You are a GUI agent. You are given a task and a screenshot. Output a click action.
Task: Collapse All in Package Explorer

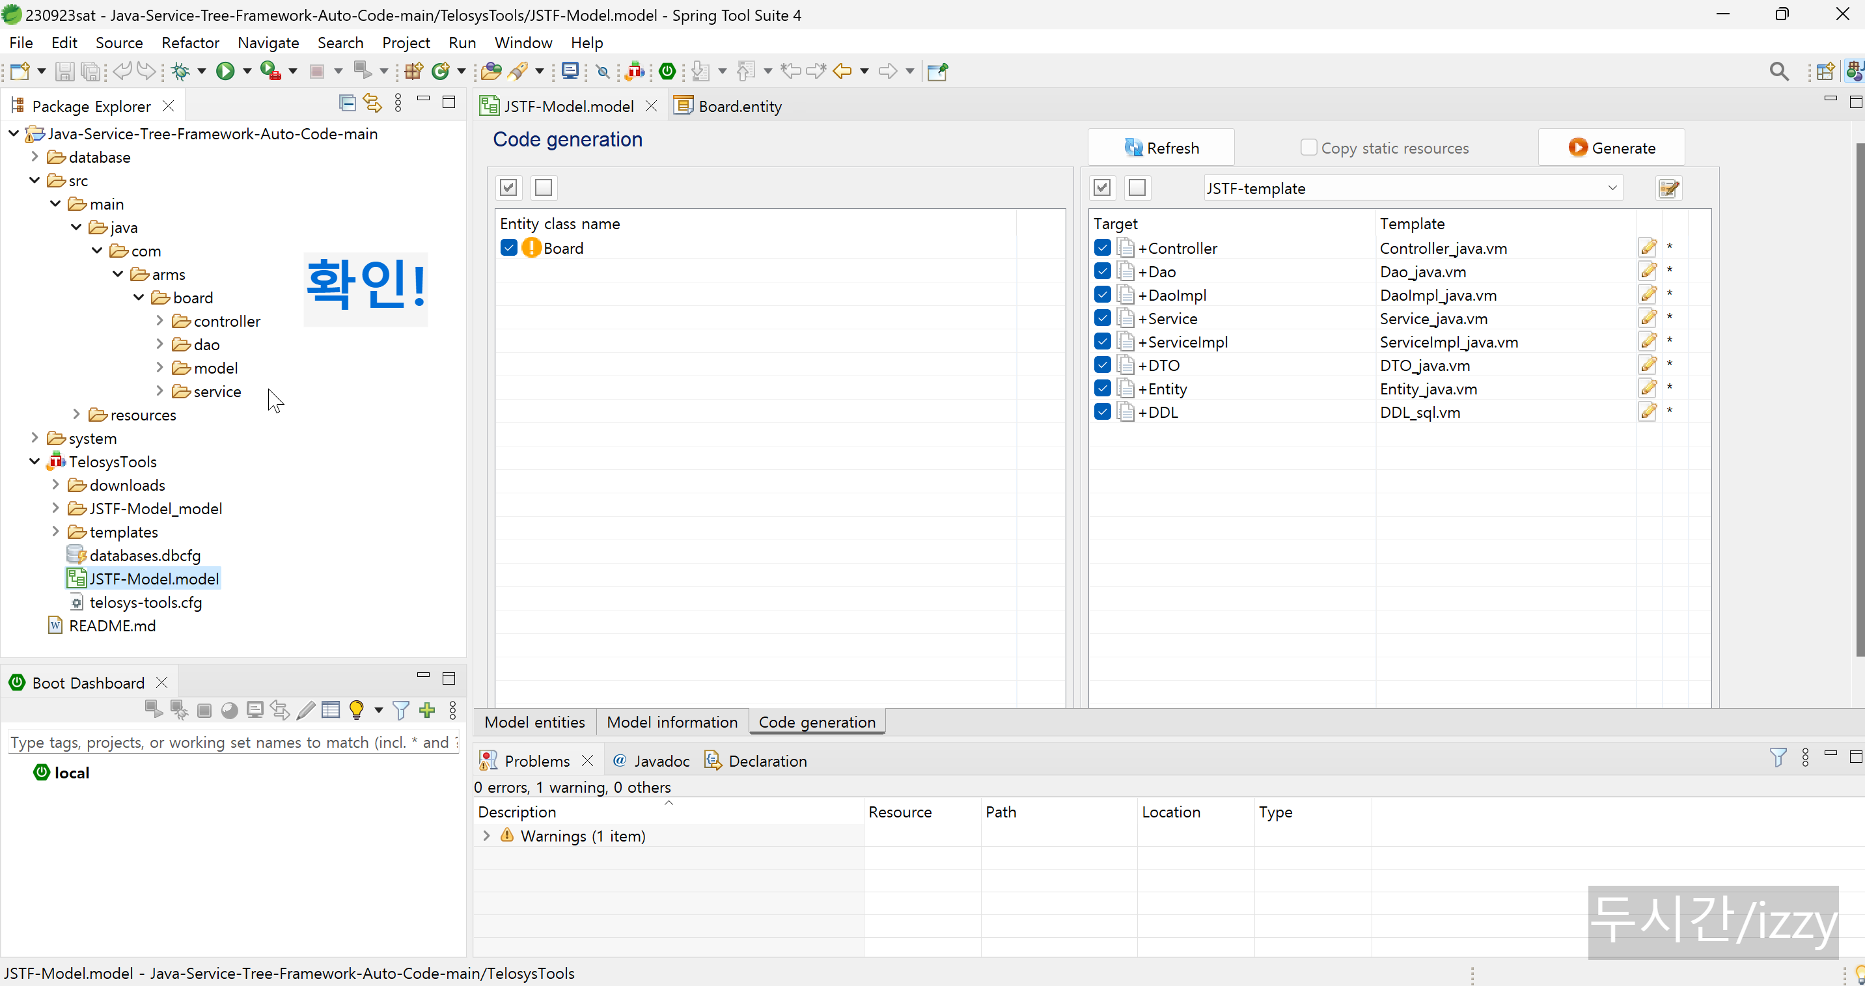pos(348,103)
